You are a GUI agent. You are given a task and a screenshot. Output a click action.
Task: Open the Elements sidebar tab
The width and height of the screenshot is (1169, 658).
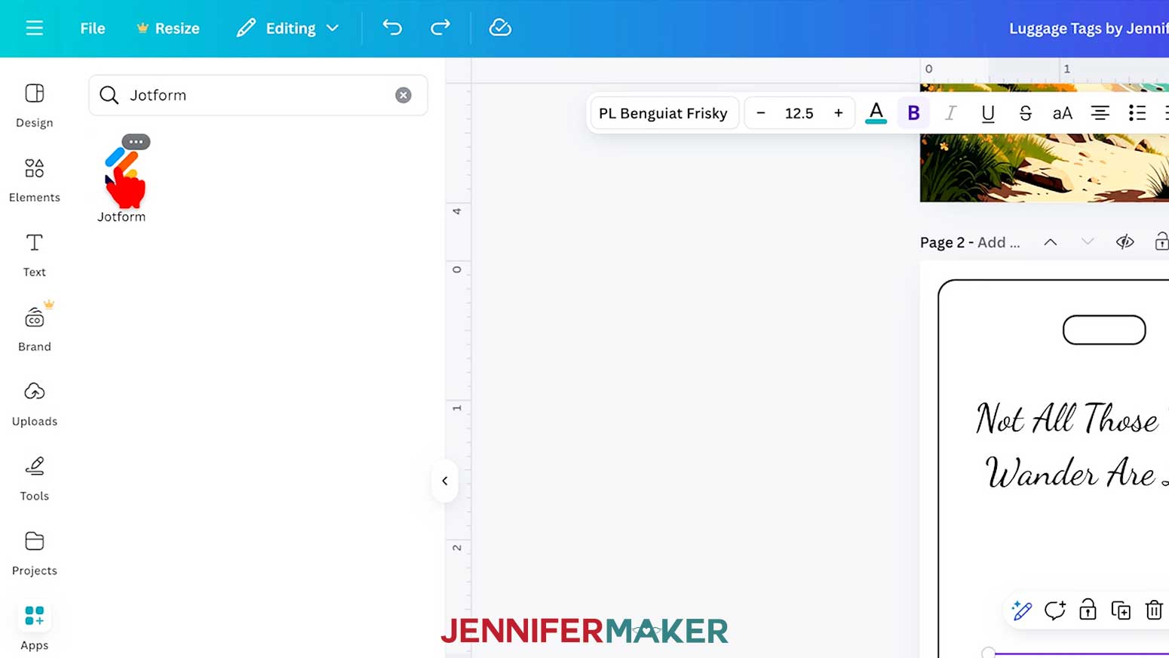tap(35, 180)
